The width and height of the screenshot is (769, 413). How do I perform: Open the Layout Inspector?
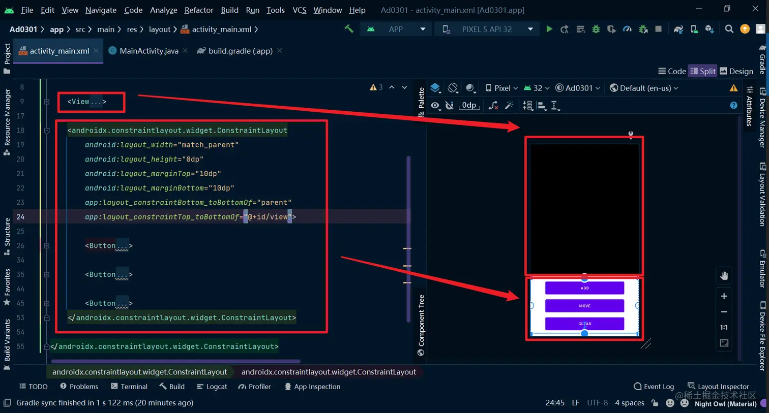tap(718, 387)
